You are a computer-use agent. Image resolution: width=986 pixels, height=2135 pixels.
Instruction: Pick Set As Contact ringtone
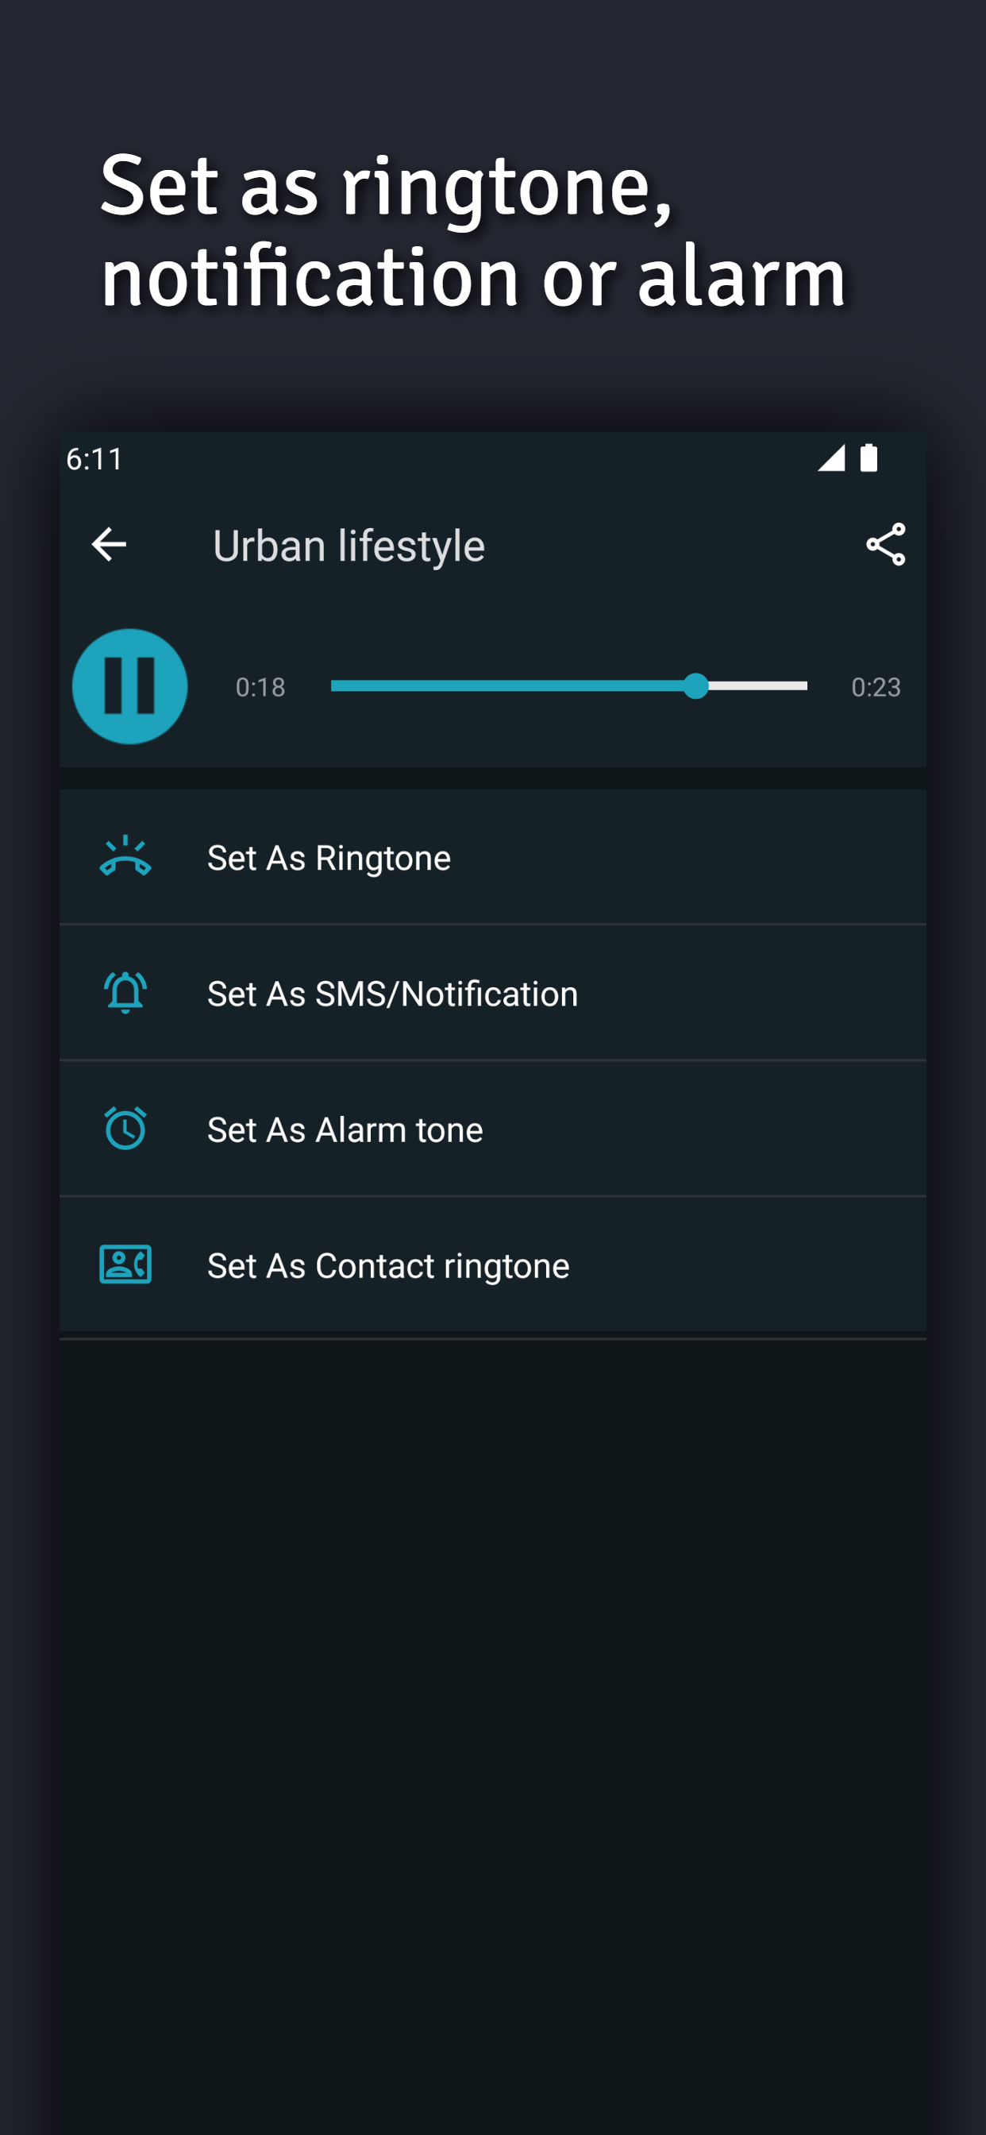pyautogui.click(x=387, y=1265)
